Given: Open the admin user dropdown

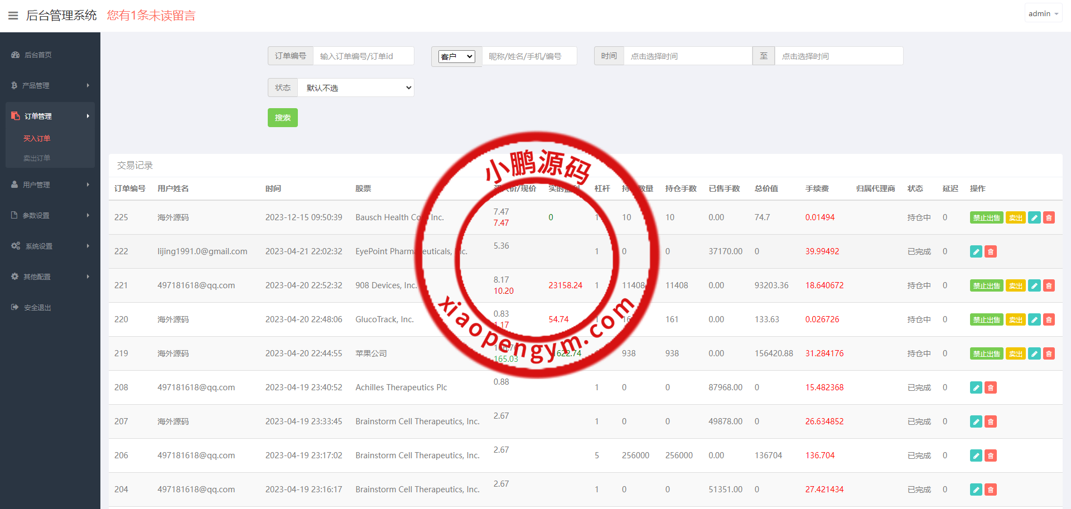Looking at the screenshot, I should coord(1043,13).
